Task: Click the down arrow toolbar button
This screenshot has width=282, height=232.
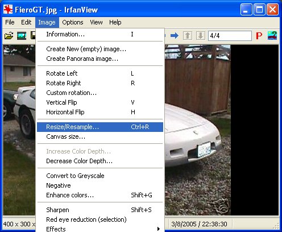Action: 201,35
